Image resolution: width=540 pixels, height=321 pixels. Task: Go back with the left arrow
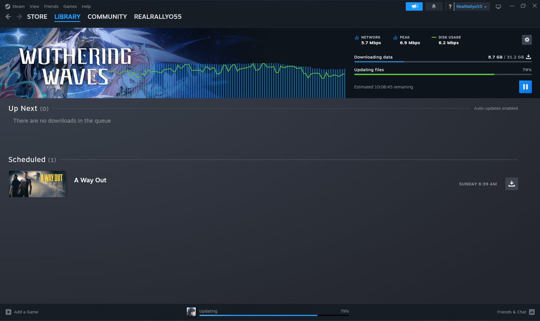pos(8,17)
